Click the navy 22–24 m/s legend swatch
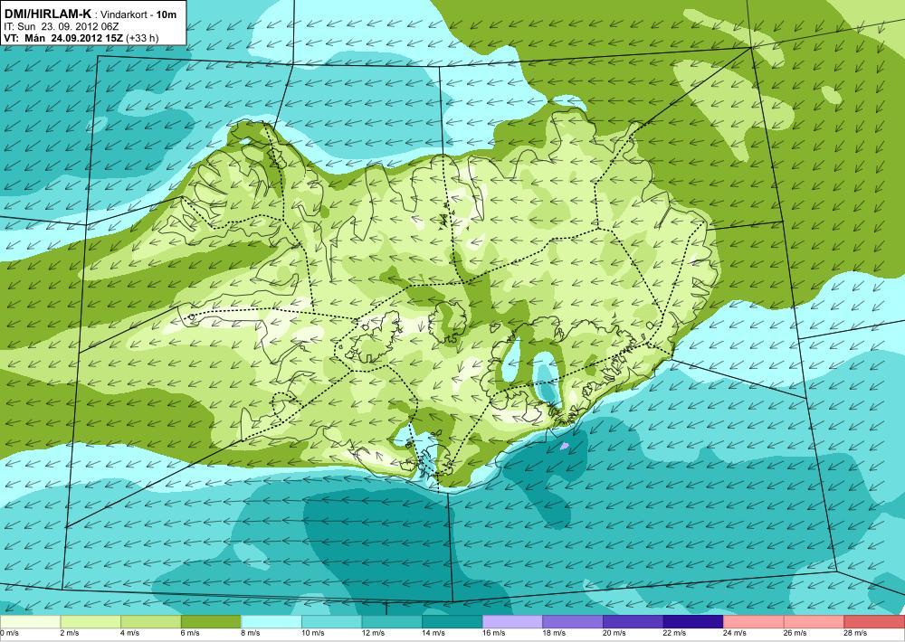905x642 pixels. (693, 622)
